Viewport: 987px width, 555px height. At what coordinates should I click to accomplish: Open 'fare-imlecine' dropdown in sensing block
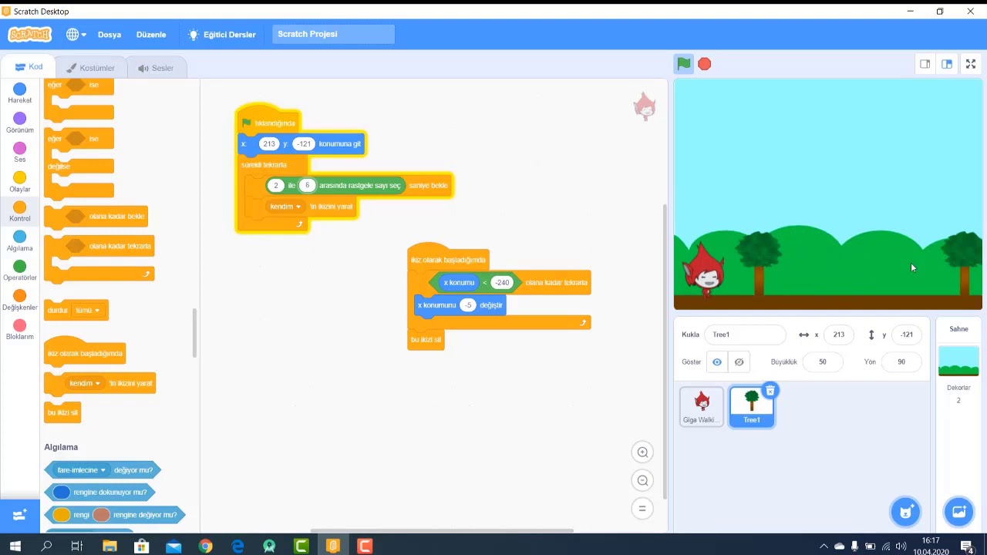pos(82,470)
